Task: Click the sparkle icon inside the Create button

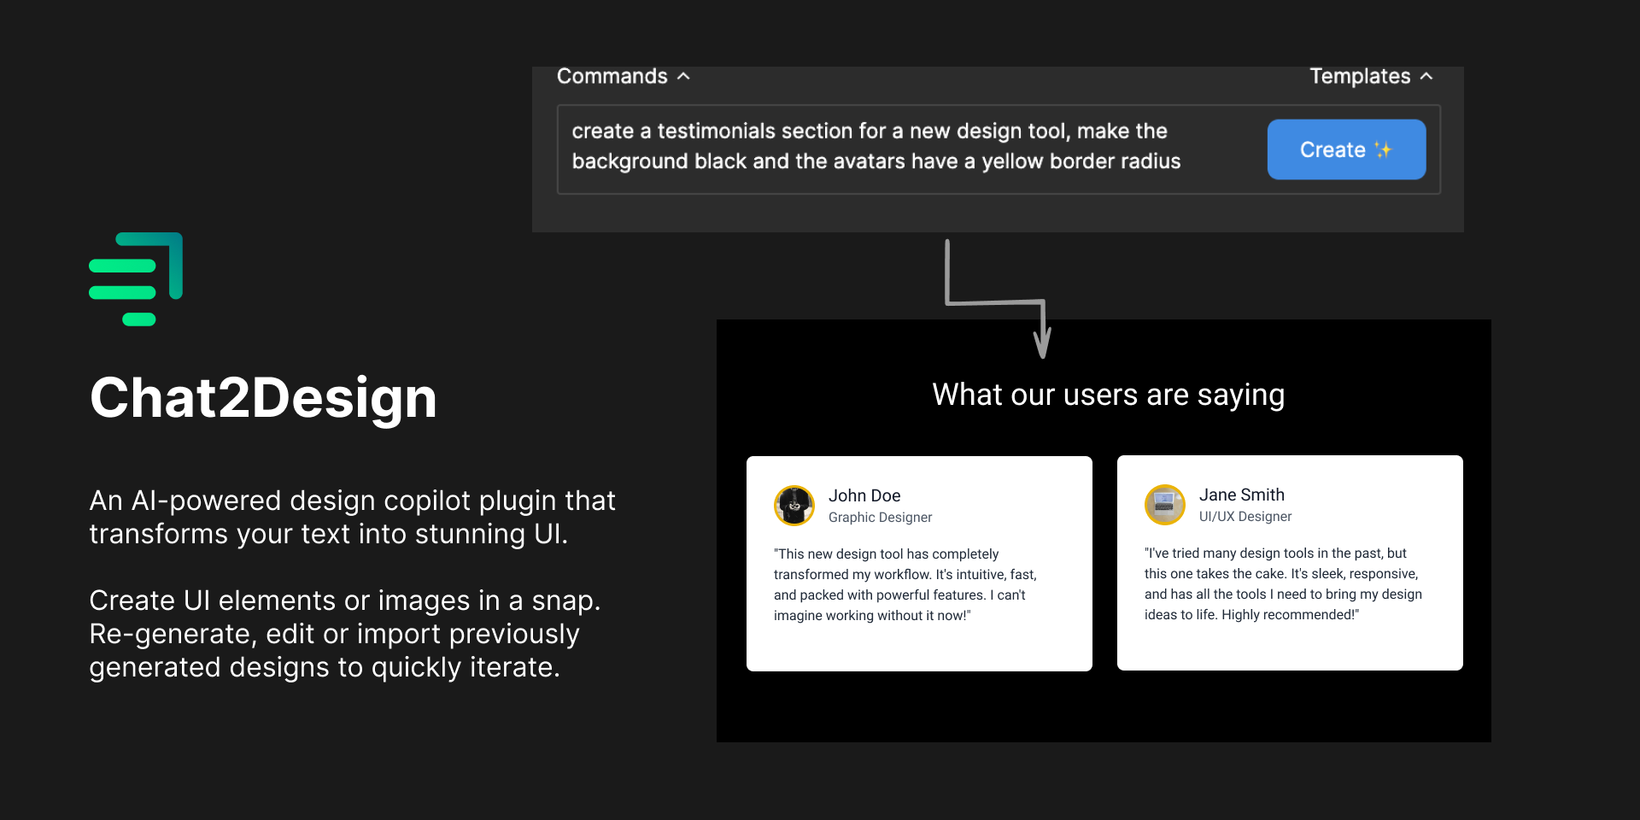Action: (1385, 149)
